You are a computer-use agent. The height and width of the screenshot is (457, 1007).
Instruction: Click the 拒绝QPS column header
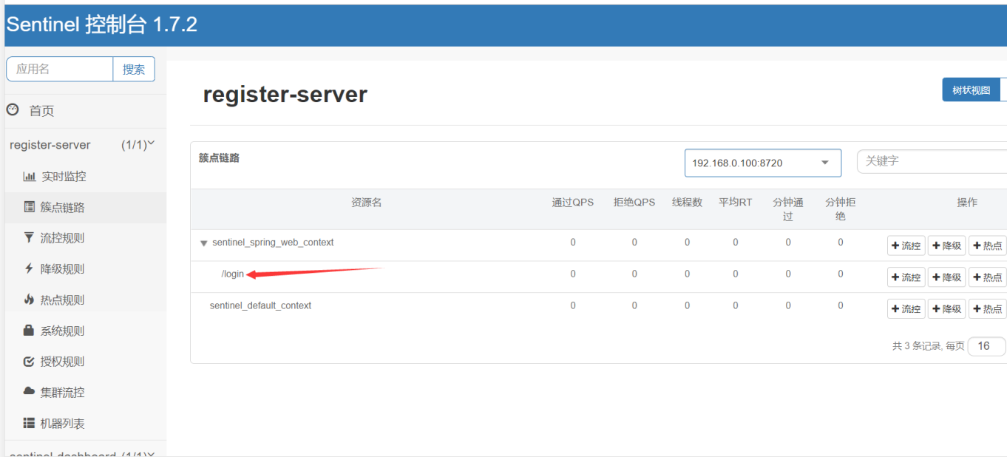[x=634, y=202]
